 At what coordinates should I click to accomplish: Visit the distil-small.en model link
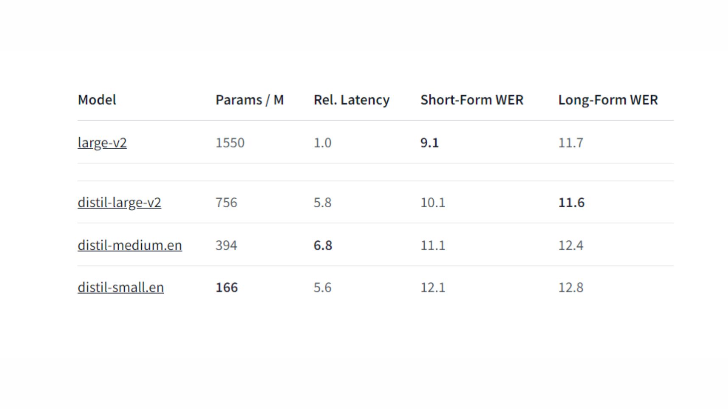[x=120, y=288]
